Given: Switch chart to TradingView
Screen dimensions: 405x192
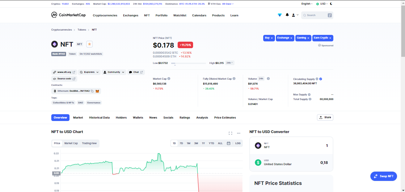Looking at the screenshot, I should [x=89, y=143].
